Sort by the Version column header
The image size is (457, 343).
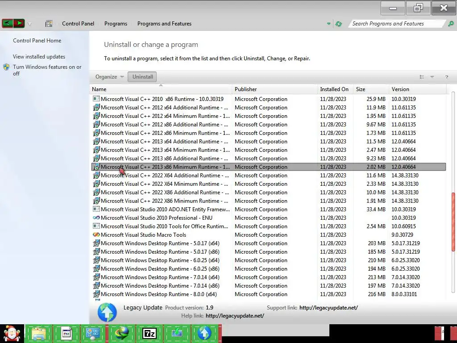pyautogui.click(x=417, y=89)
